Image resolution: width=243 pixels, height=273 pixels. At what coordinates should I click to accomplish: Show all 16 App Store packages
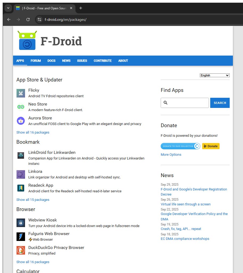33,132
